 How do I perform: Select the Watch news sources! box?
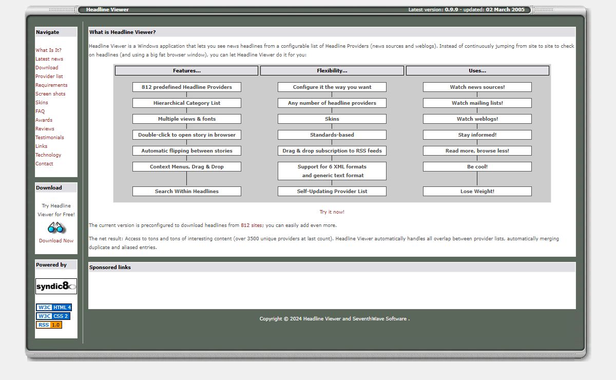click(x=477, y=87)
